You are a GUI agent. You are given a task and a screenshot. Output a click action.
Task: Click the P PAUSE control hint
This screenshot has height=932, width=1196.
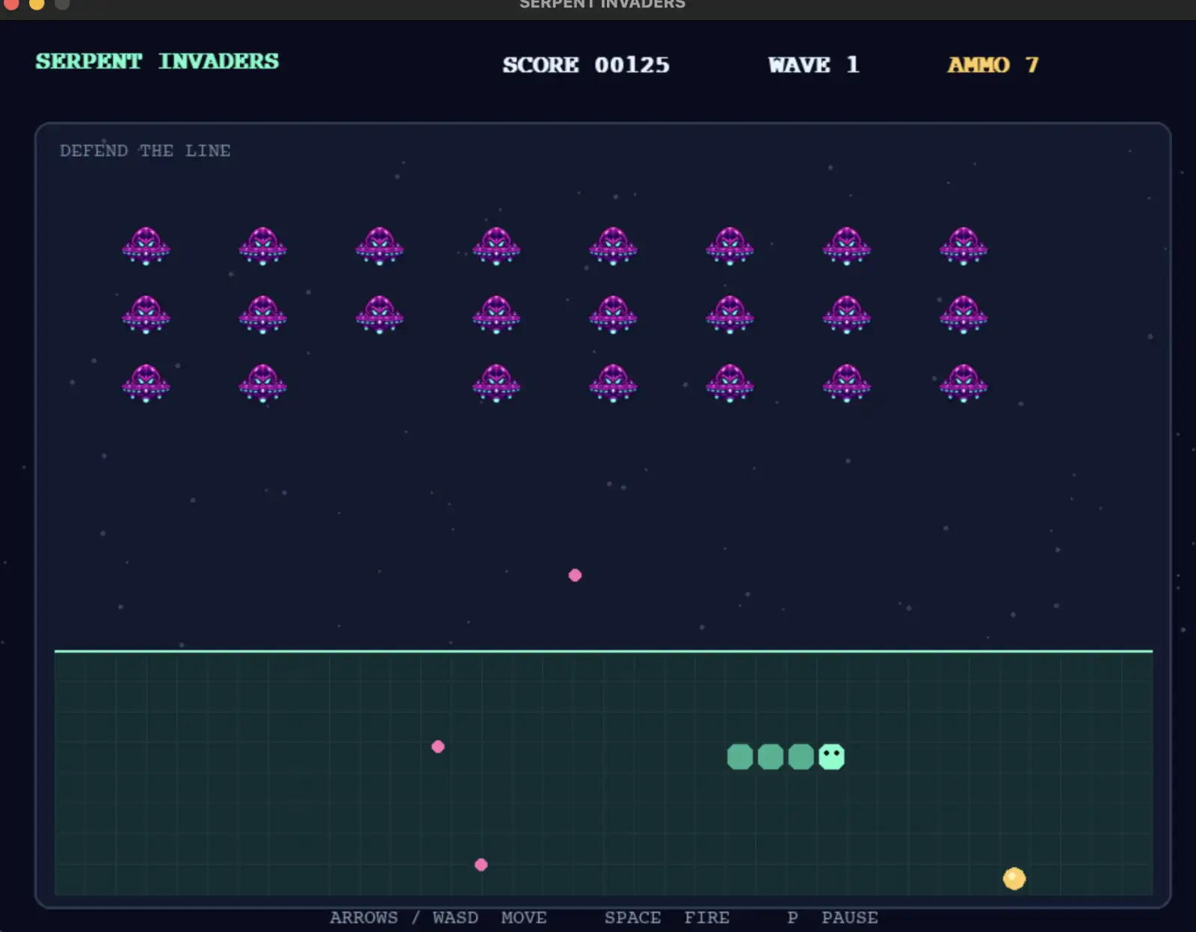833,917
